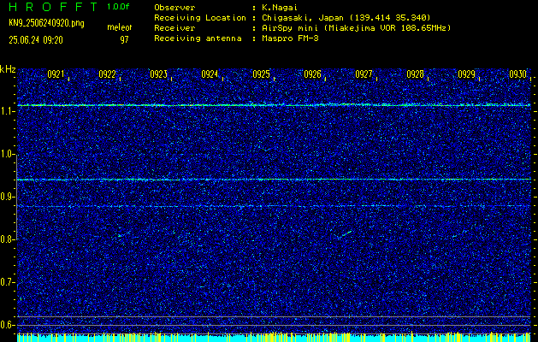This screenshot has height=342, width=538.
Task: Click the AirSpy mini receiver value
Action: [x=357, y=27]
